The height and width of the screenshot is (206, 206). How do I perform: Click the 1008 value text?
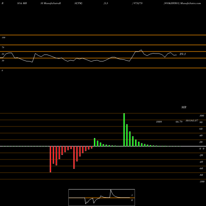(x=159, y=122)
